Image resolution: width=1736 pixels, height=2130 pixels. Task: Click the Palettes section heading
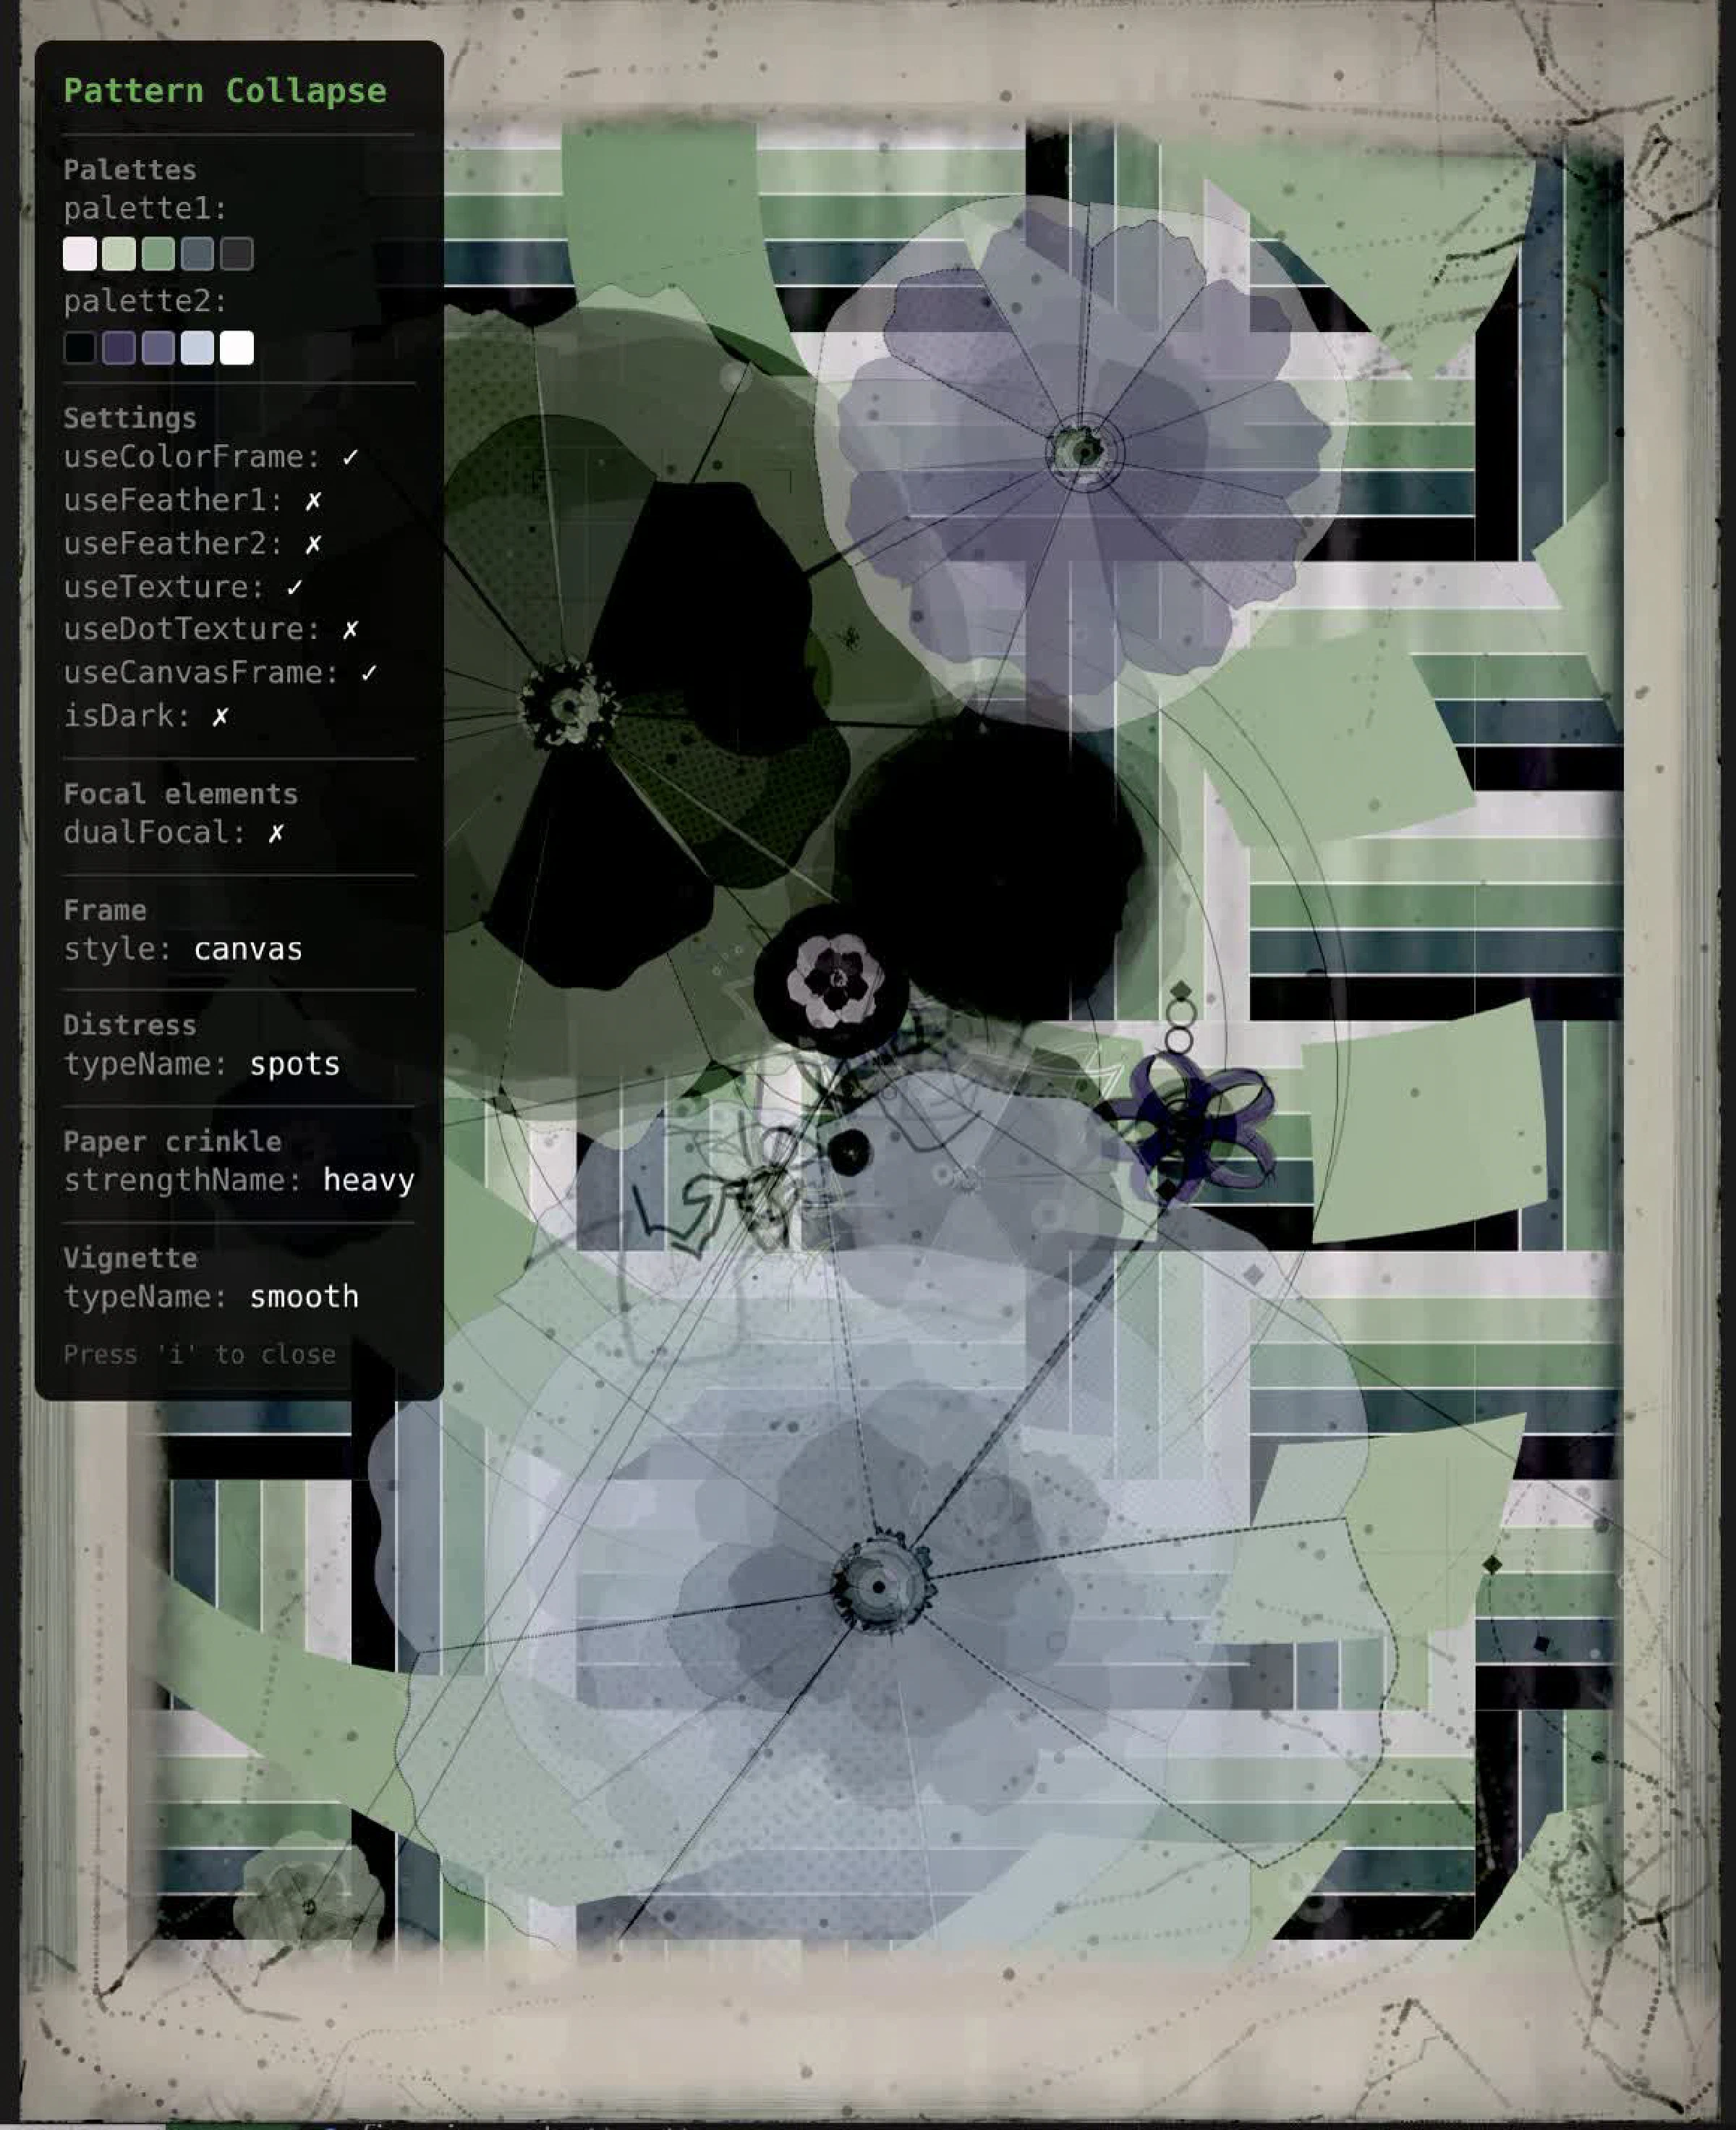[130, 170]
